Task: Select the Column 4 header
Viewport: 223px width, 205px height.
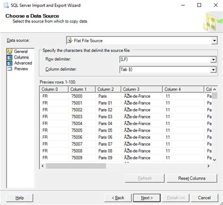Action: pos(183,89)
